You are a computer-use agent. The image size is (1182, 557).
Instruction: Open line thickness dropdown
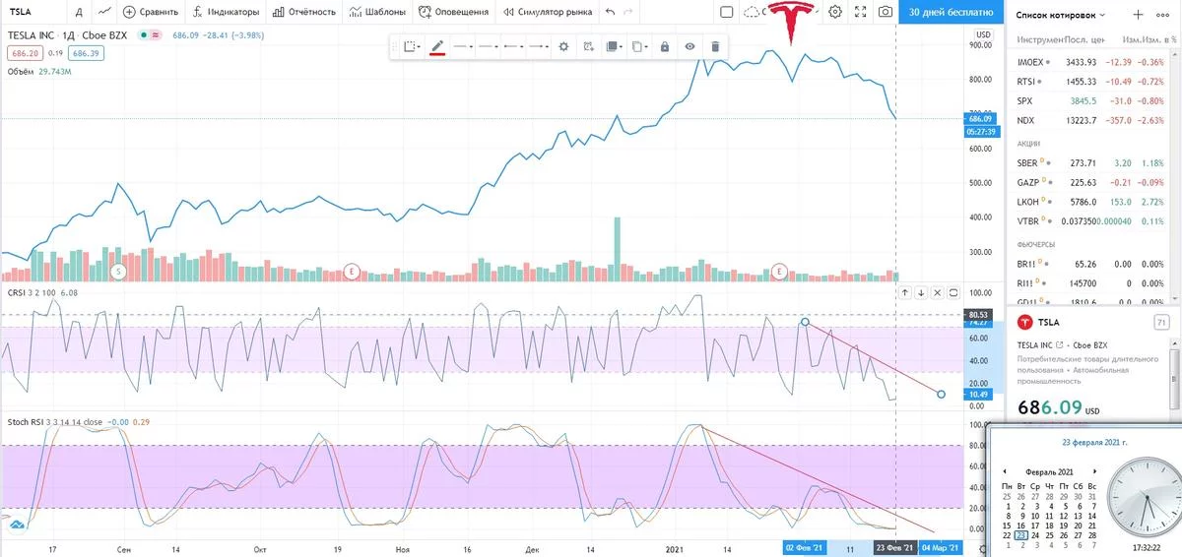point(463,46)
